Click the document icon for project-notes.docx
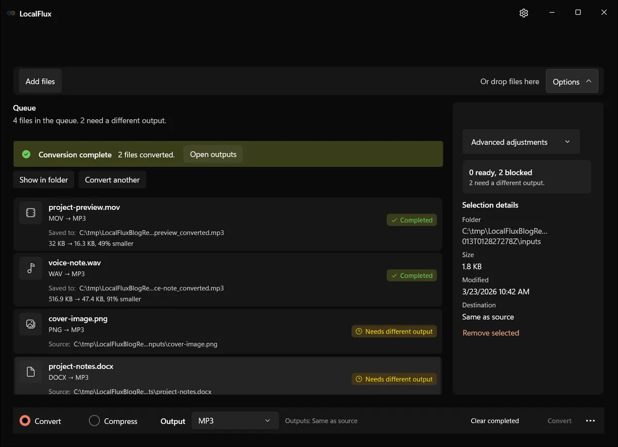This screenshot has height=447, width=618. coord(31,372)
